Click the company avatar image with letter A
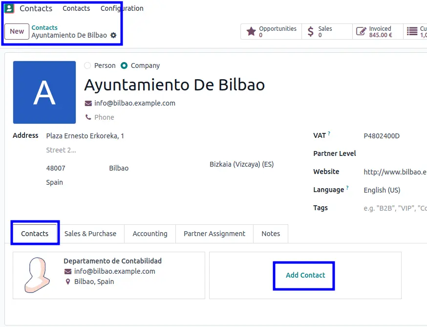The width and height of the screenshot is (427, 327). [44, 92]
